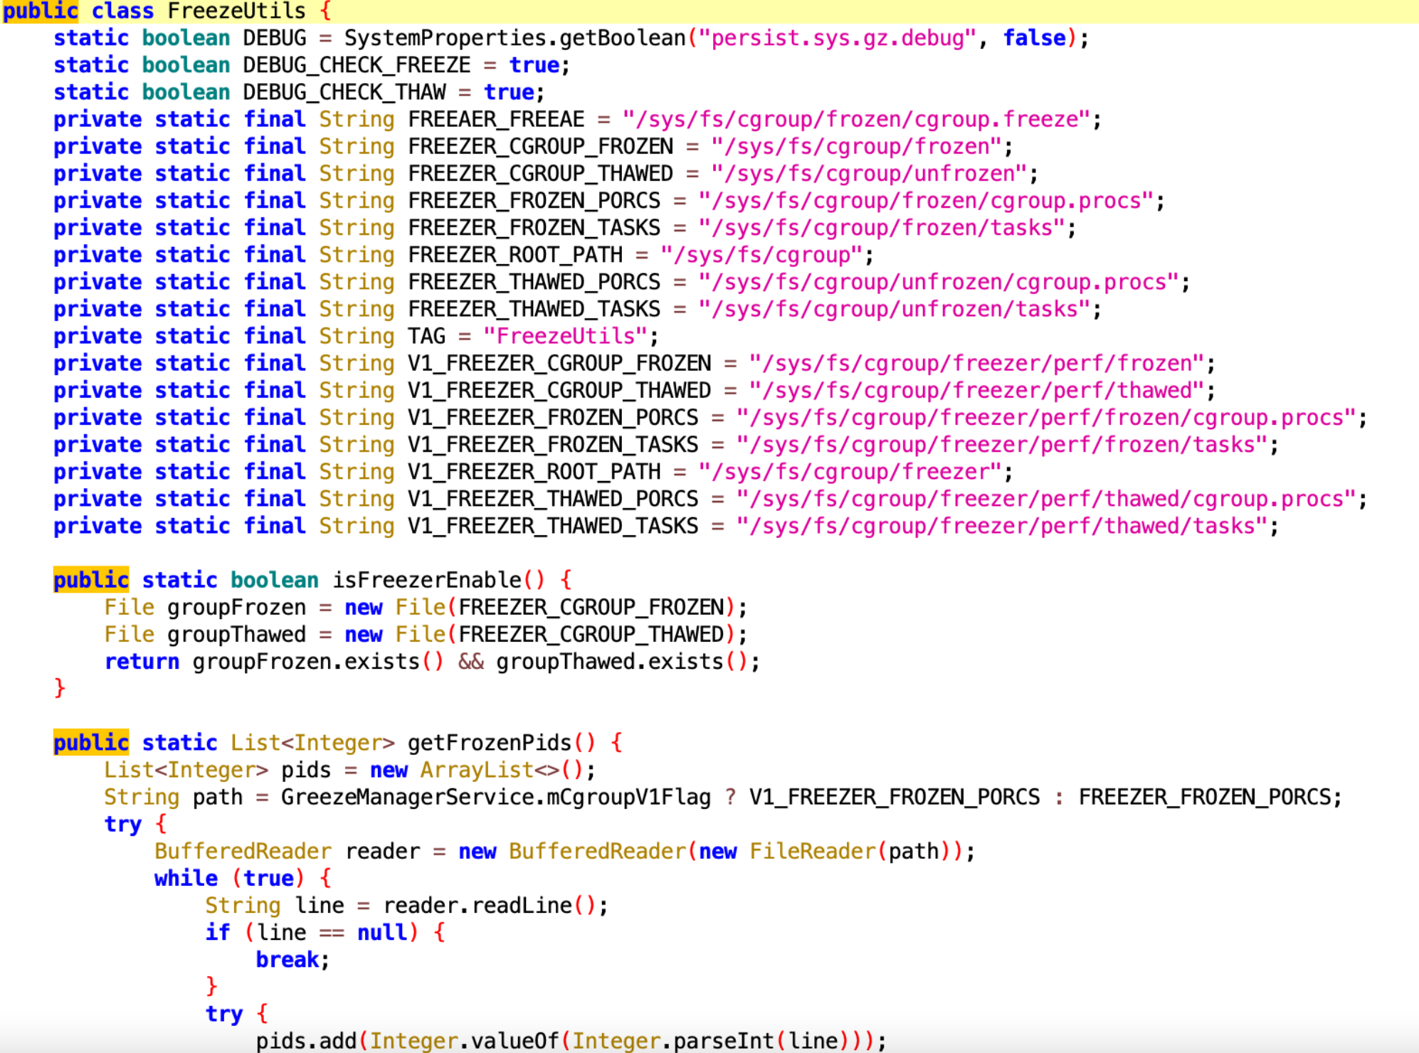Click the FREEAER_FREEAE constant name

point(496,120)
